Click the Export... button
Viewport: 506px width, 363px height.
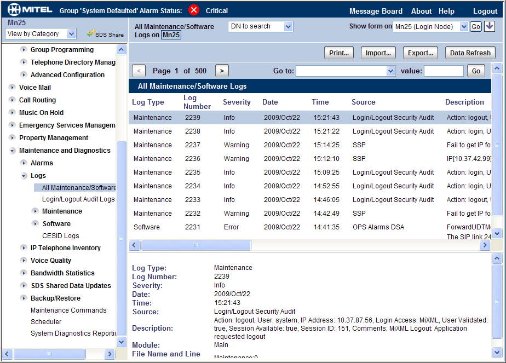[x=420, y=53]
